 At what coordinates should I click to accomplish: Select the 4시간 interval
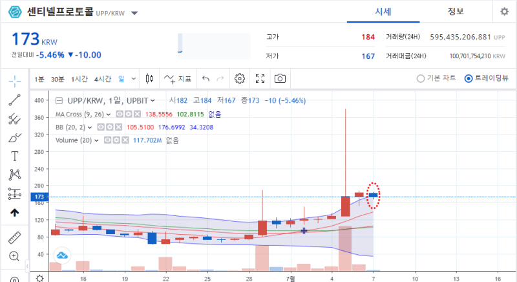point(103,79)
